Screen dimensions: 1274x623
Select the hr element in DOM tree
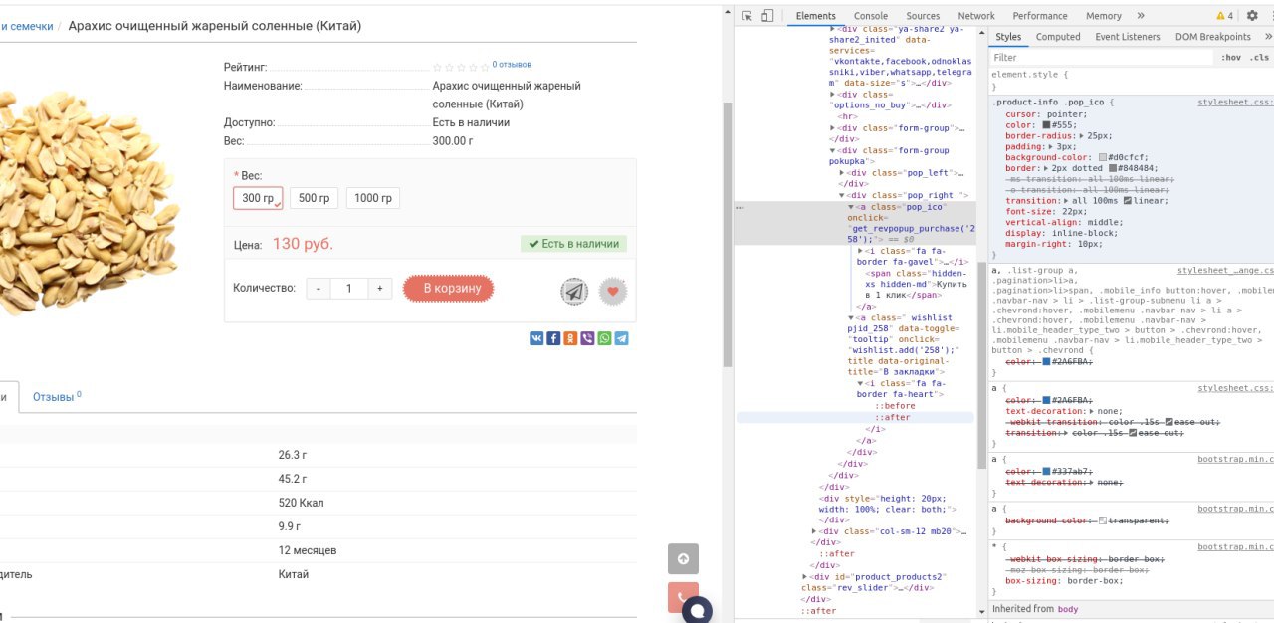click(848, 116)
